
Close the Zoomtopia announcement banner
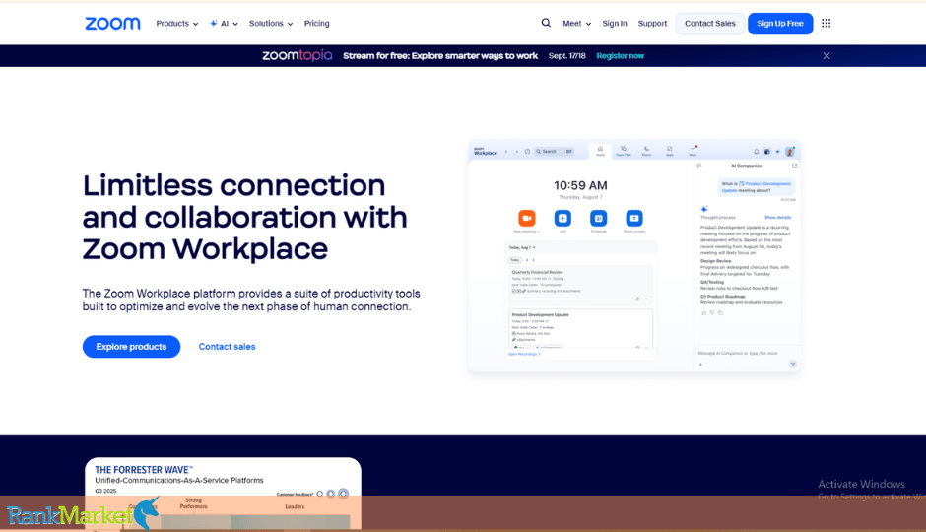(827, 55)
